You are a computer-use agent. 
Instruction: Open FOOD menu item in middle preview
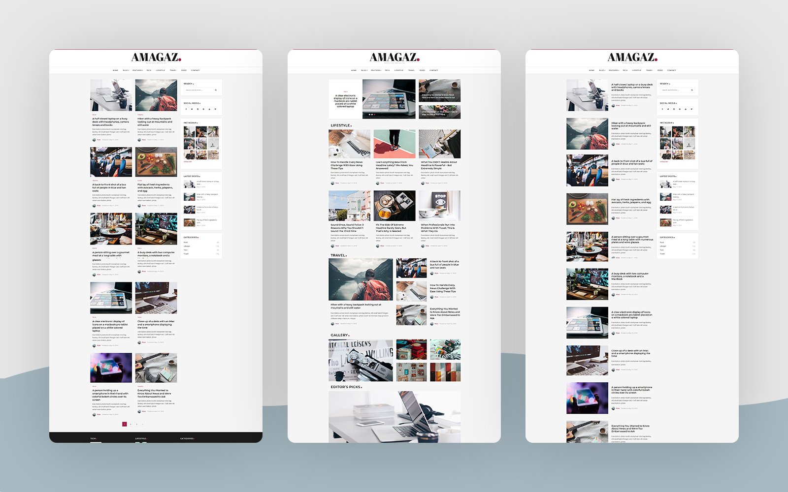(x=422, y=70)
